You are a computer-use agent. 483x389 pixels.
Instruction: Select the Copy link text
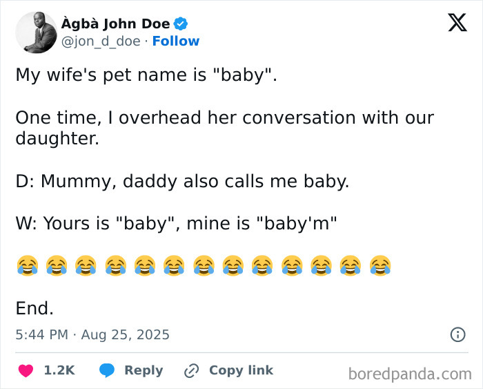(x=241, y=370)
